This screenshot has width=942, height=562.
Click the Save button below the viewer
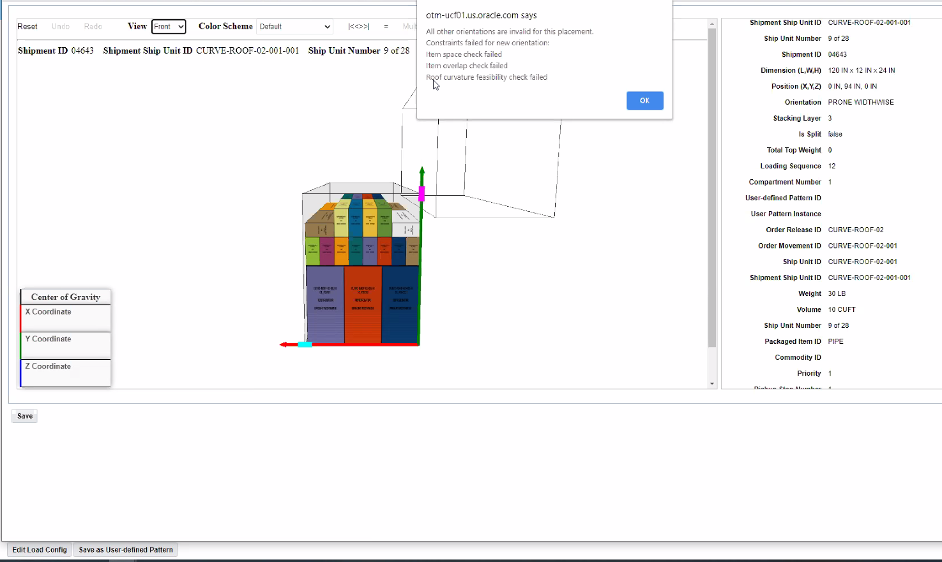tap(25, 416)
